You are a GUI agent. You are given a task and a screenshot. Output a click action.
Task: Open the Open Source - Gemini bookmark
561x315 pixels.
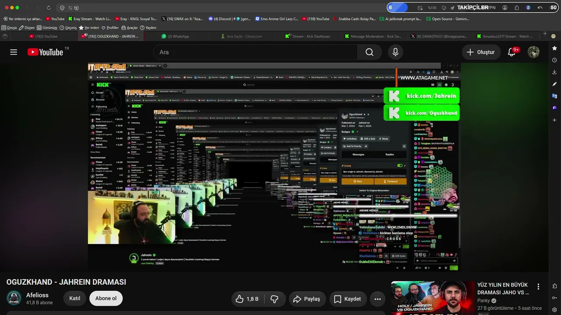point(447,19)
